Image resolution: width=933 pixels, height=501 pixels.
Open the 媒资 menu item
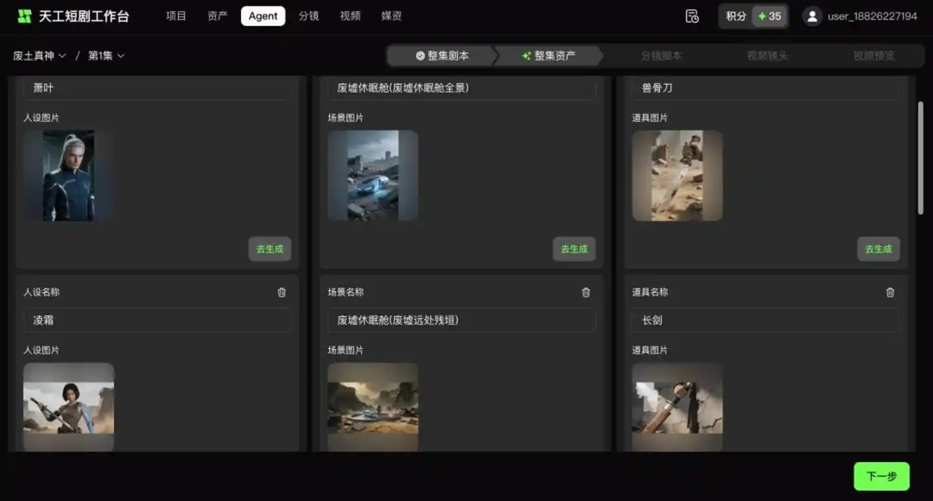391,16
